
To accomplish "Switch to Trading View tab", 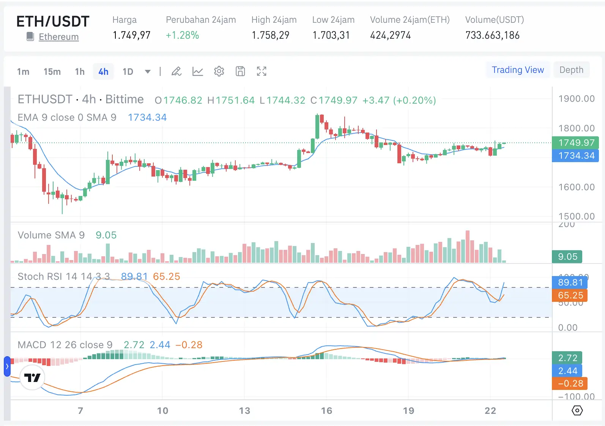I will point(518,70).
